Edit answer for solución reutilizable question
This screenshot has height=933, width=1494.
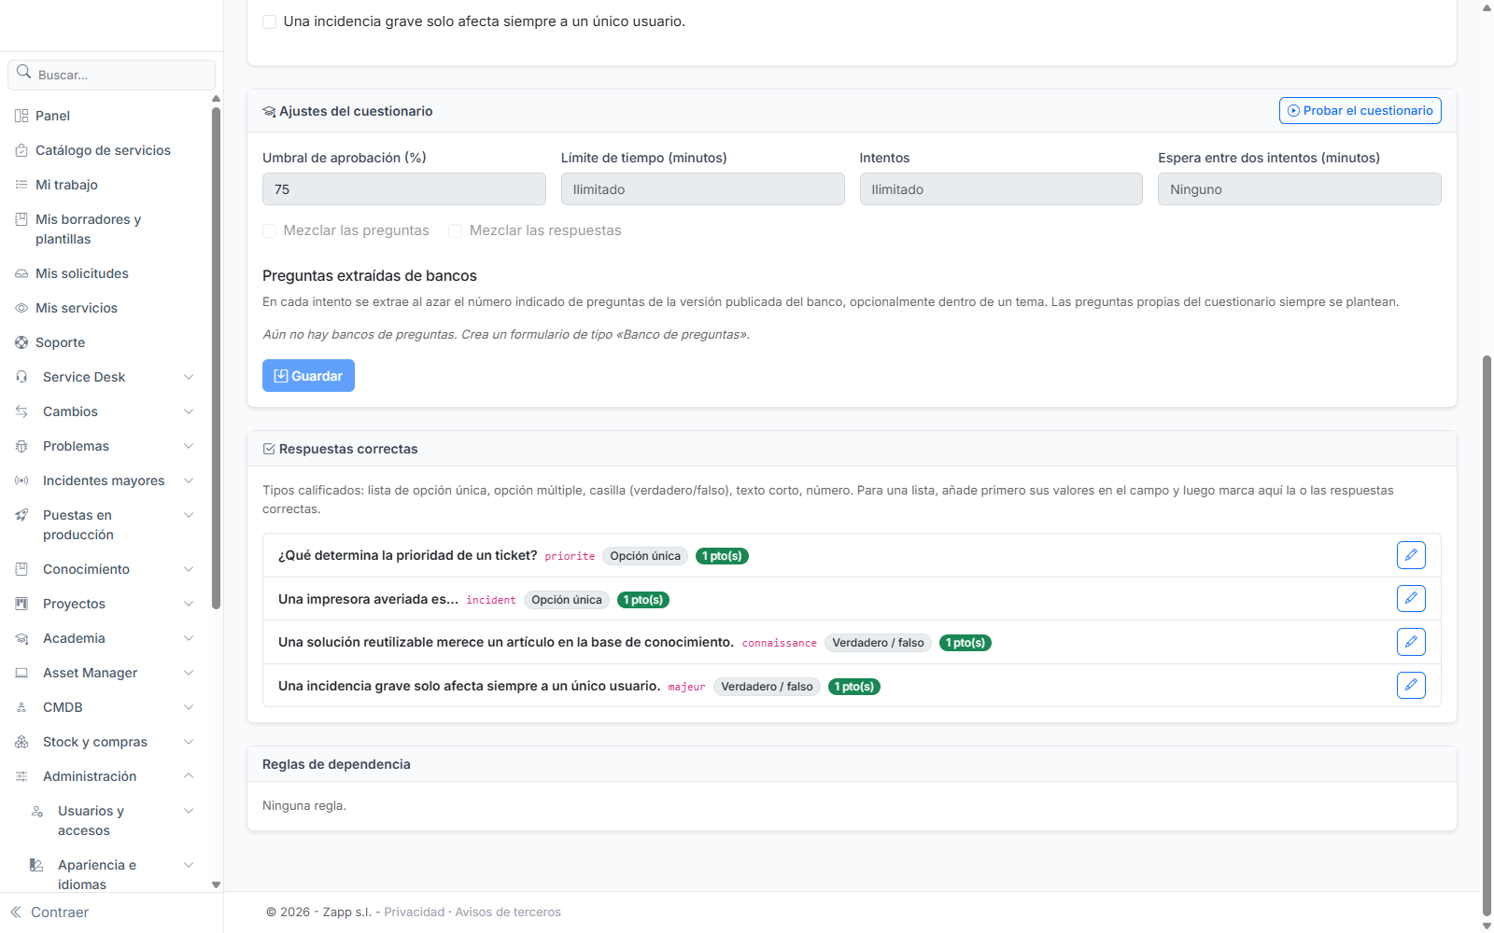(1411, 642)
